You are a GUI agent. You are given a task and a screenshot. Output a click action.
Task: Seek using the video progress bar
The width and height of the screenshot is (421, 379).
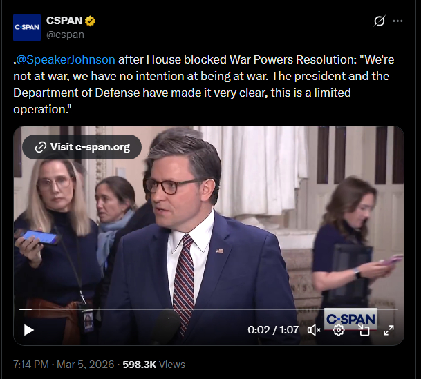(x=207, y=309)
